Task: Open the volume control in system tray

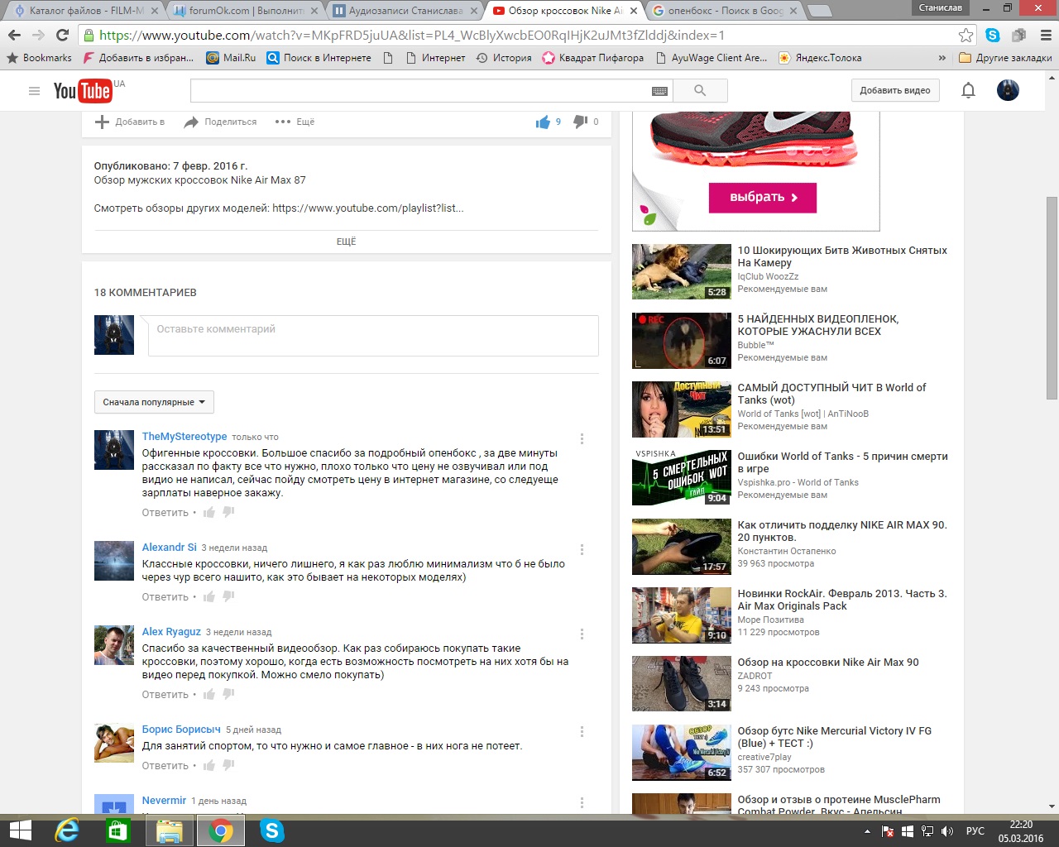Action: coord(947,831)
